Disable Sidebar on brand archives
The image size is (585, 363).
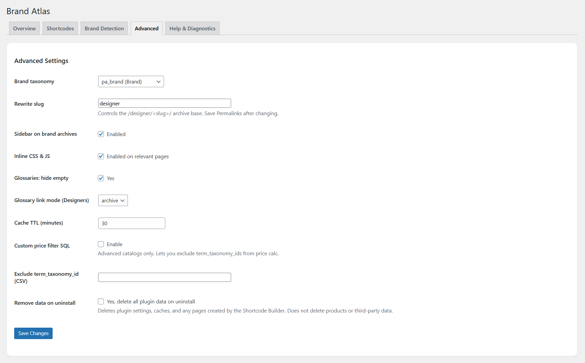click(x=101, y=134)
